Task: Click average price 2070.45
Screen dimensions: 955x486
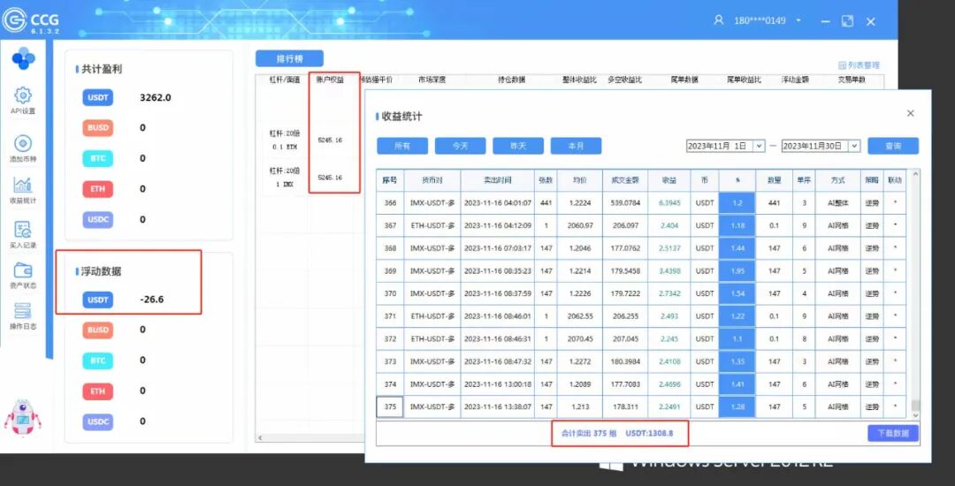Action: pos(580,338)
